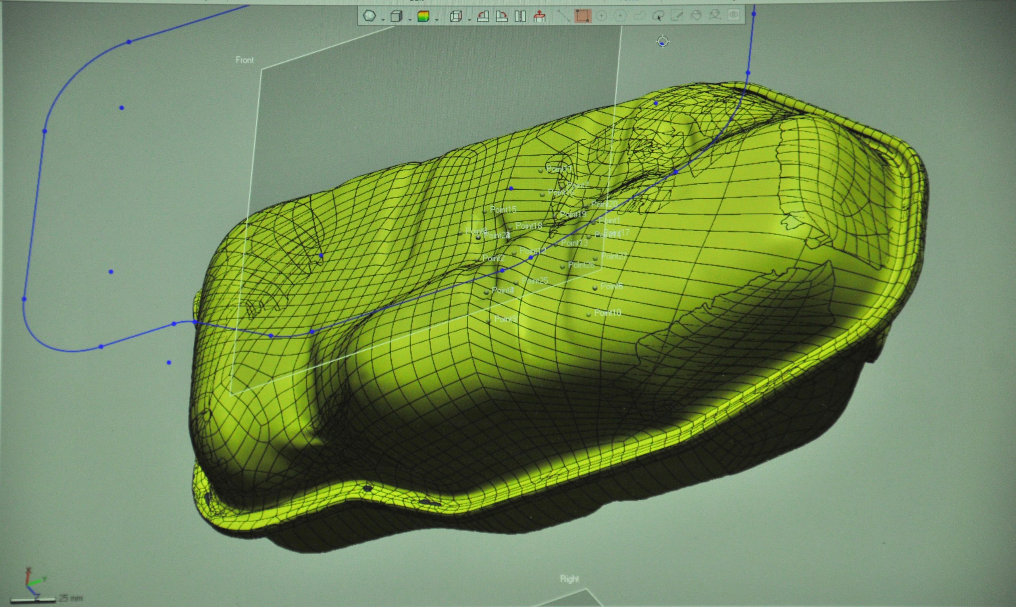Click the body display cube icon
Image resolution: width=1016 pixels, height=607 pixels.
(396, 16)
